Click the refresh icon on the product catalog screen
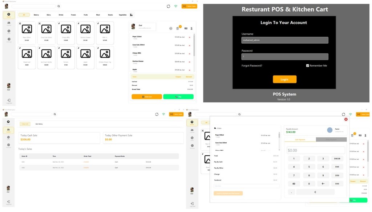 [169, 7]
